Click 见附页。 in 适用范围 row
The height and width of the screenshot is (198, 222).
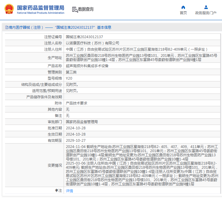[72, 91]
